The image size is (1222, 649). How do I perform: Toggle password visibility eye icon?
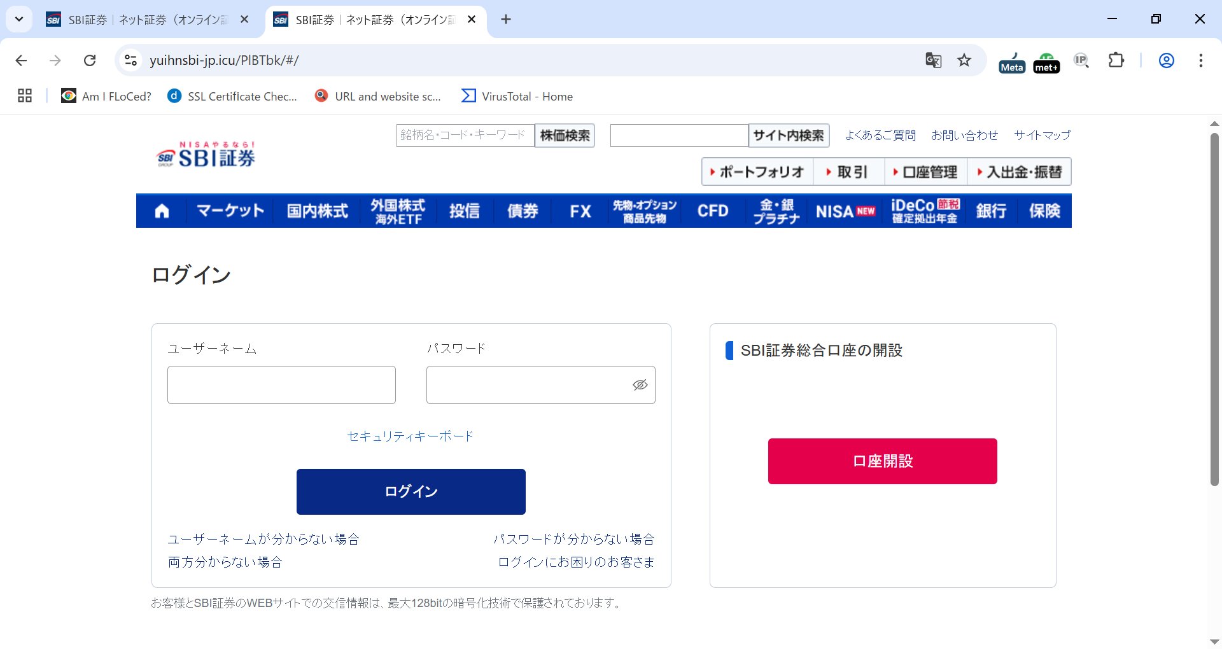coord(640,385)
